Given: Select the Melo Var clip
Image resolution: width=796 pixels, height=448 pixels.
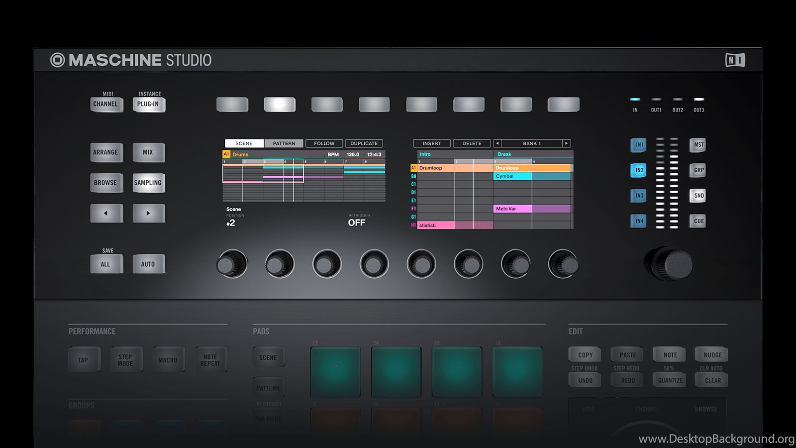Looking at the screenshot, I should pos(532,209).
